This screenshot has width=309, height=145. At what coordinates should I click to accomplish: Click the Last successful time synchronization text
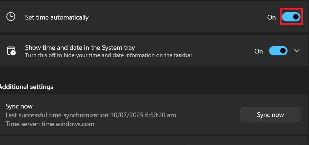91,115
